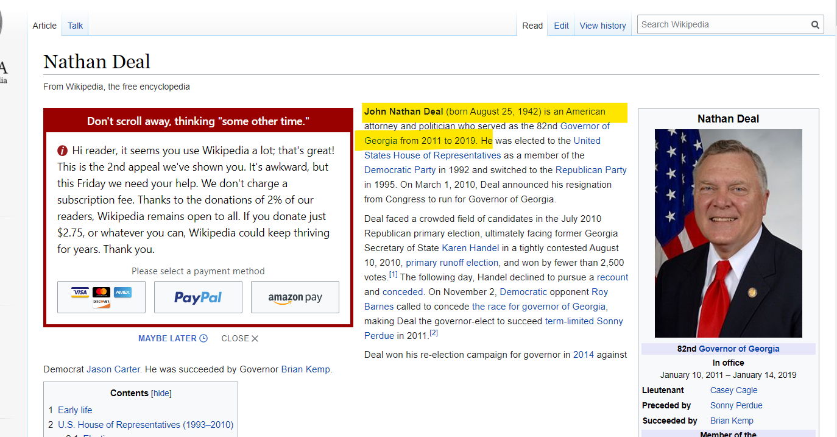Click the Nathan Deal page heading
This screenshot has width=837, height=437.
click(97, 62)
